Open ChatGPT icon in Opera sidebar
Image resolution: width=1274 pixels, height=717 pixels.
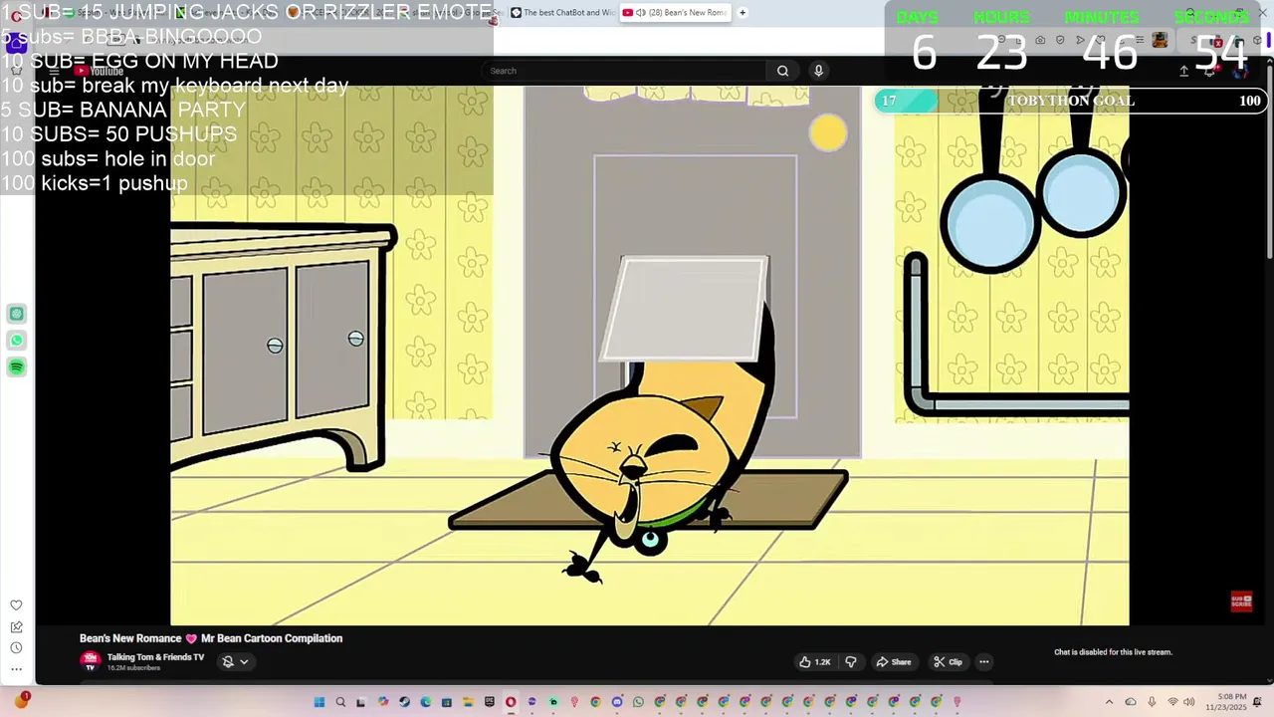pyautogui.click(x=17, y=314)
